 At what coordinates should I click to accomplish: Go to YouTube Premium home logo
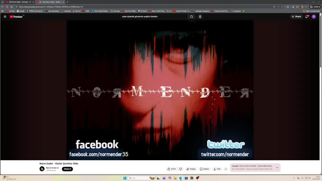pos(16,17)
